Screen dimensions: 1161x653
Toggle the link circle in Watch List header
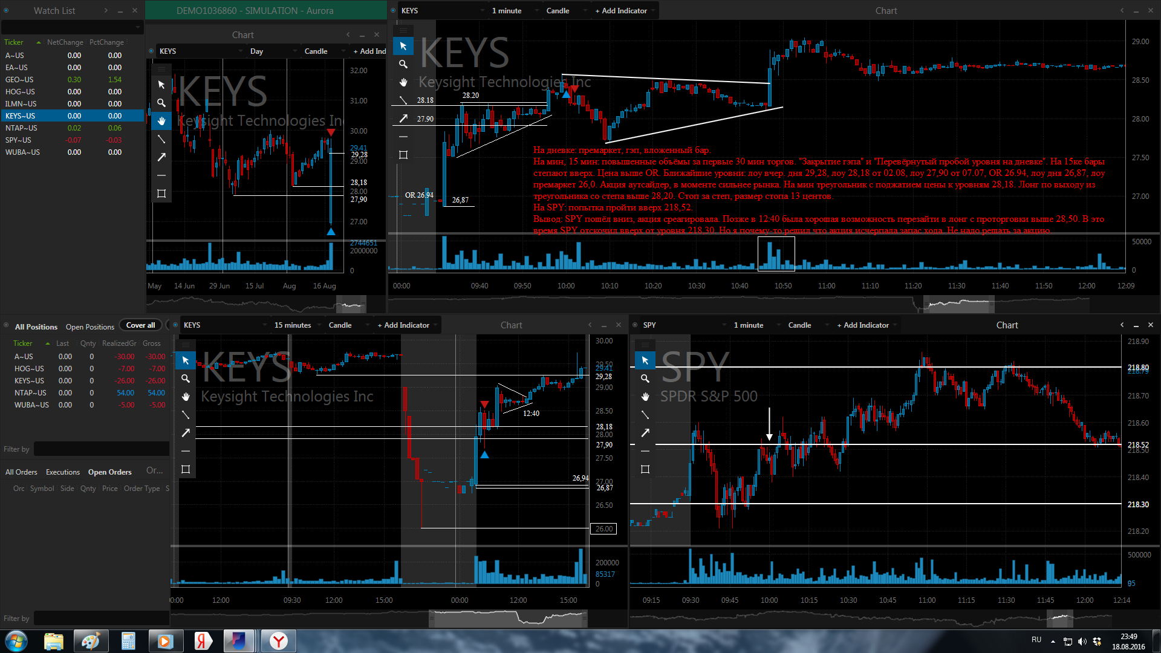(x=6, y=10)
